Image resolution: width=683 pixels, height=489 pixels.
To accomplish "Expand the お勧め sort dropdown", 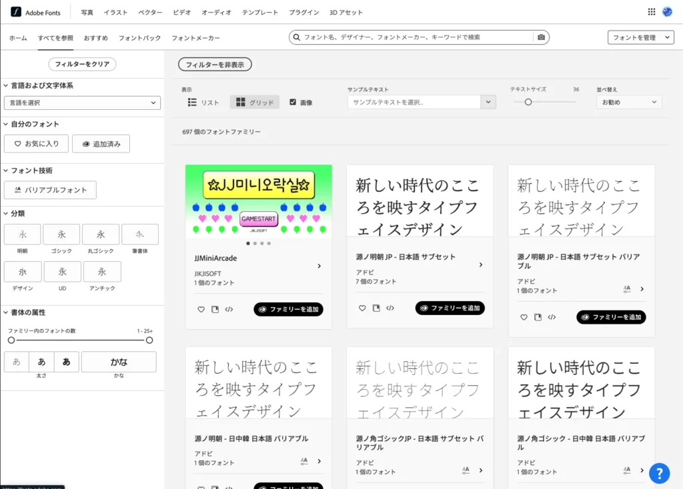I will (628, 103).
